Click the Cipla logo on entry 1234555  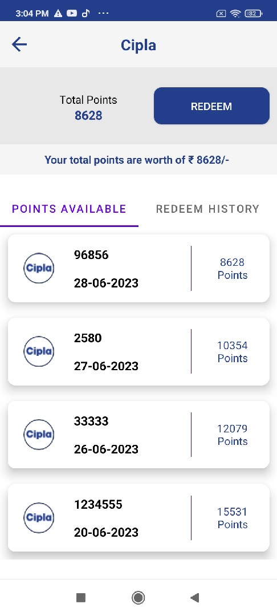point(39,518)
